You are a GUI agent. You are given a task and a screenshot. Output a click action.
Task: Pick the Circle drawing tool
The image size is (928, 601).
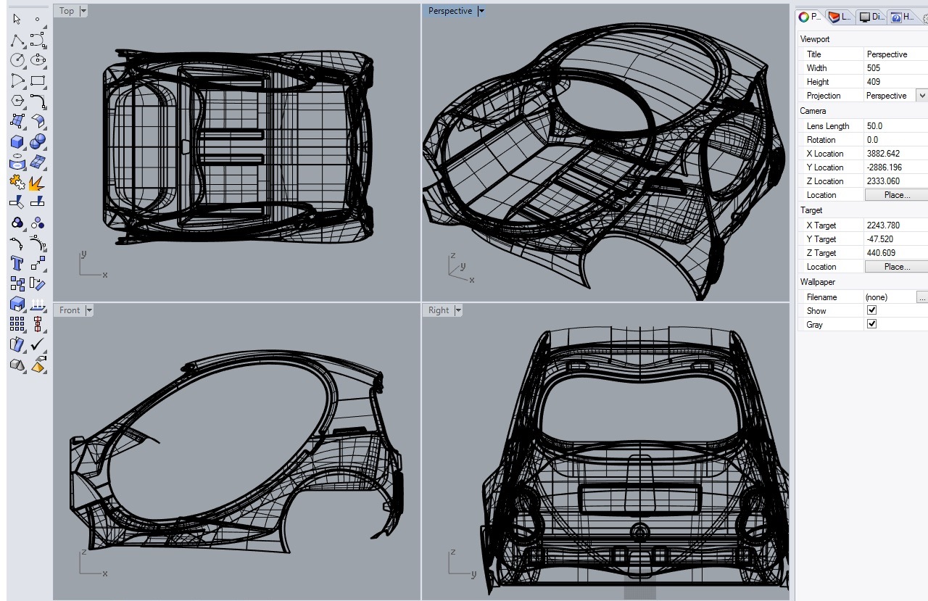coord(17,59)
